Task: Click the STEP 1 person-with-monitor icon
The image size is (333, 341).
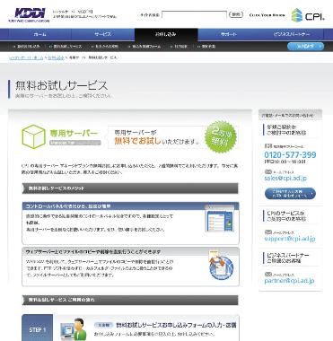Action: tap(74, 329)
